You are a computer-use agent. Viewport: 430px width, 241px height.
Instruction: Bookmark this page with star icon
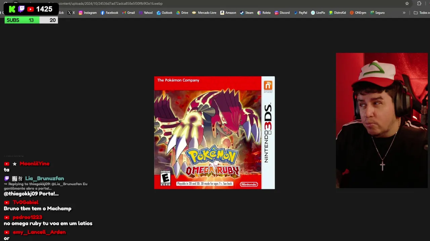pyautogui.click(x=407, y=4)
